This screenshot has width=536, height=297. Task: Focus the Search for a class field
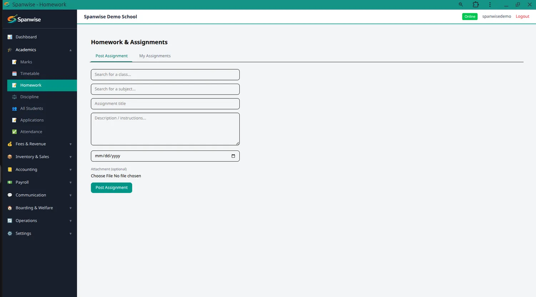tap(165, 75)
